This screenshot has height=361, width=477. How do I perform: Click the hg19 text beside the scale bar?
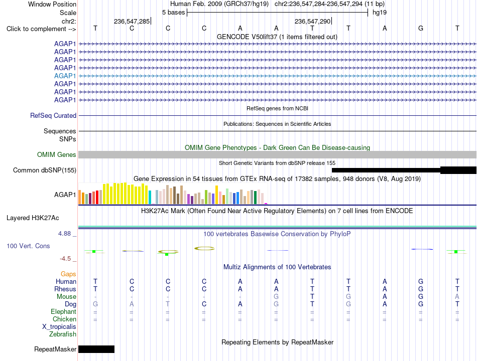[x=380, y=13]
